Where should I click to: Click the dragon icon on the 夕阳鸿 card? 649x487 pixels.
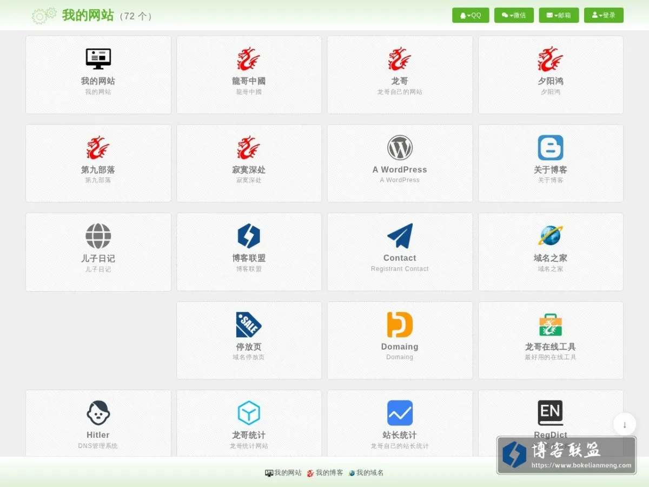551,59
